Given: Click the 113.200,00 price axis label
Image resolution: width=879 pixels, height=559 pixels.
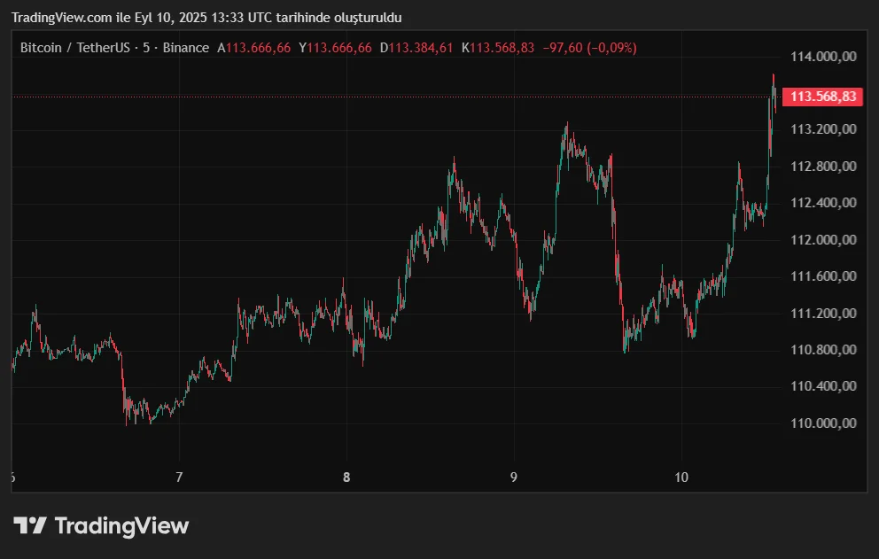Looking at the screenshot, I should pyautogui.click(x=824, y=129).
